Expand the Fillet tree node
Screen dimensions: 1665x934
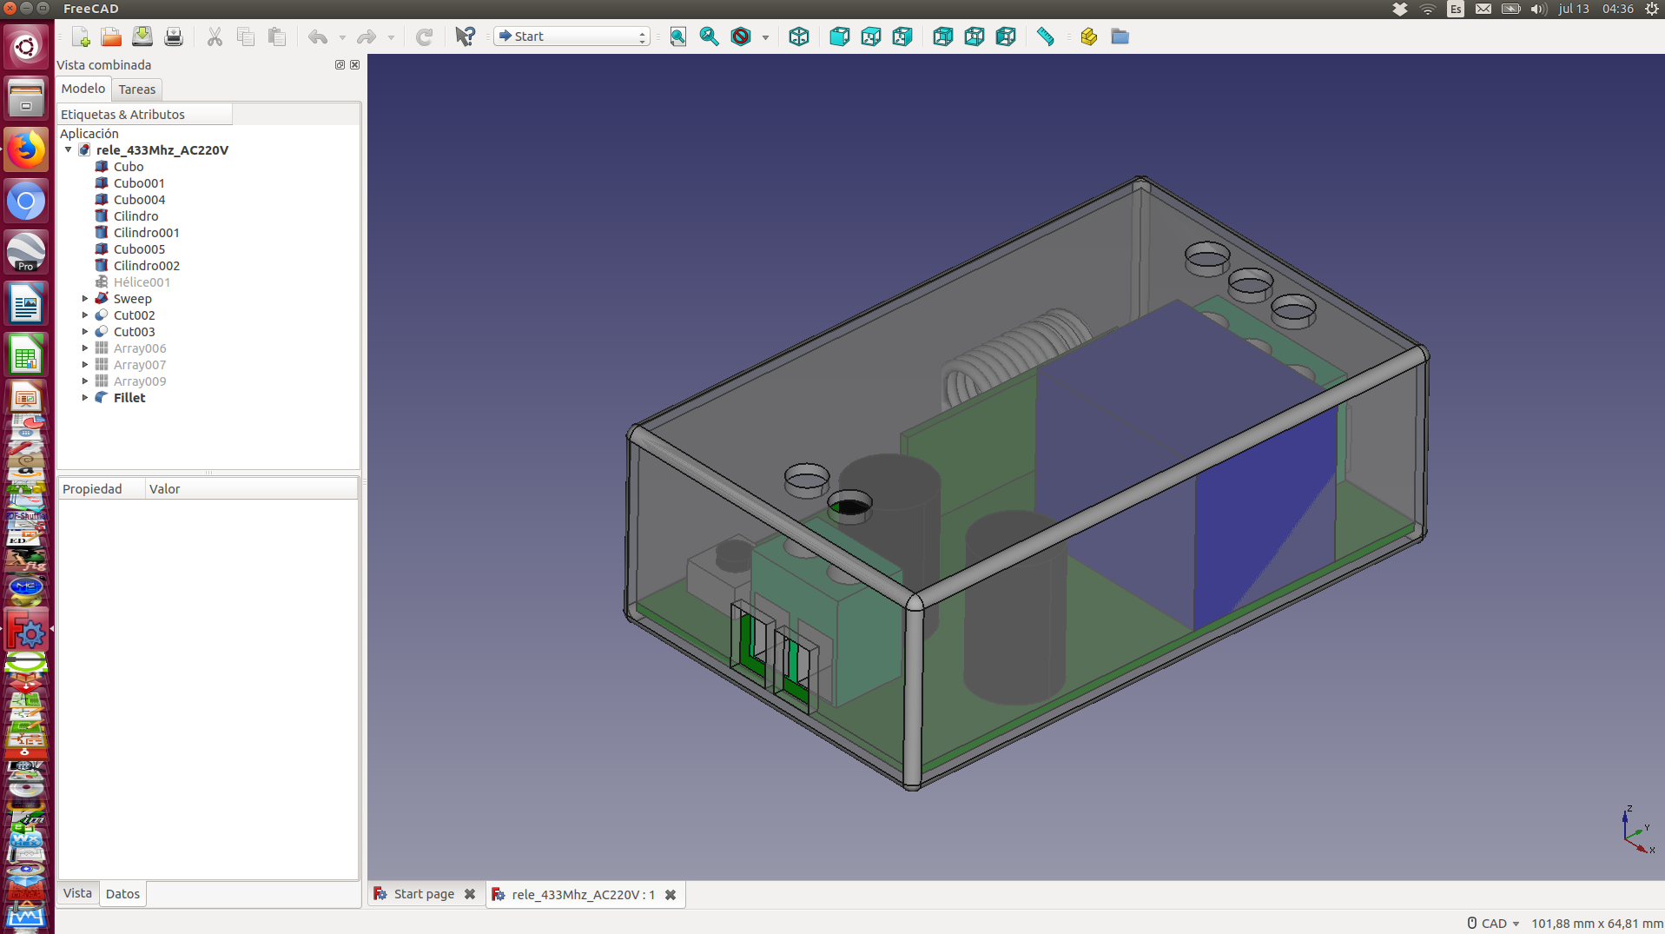click(x=85, y=398)
